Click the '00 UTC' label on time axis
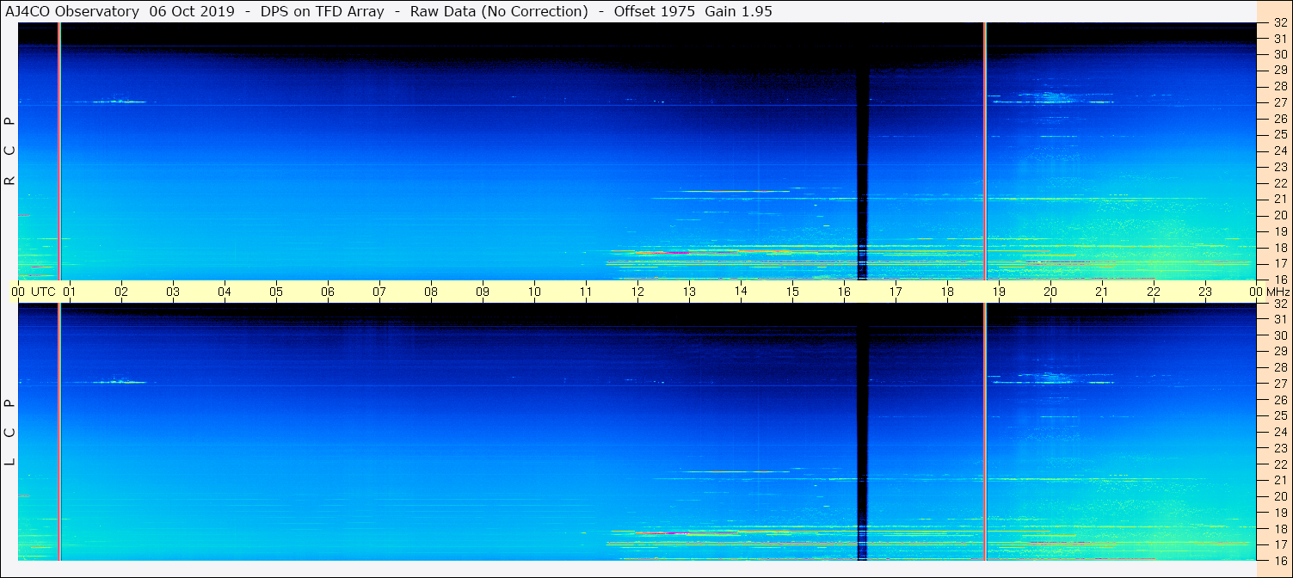The height and width of the screenshot is (578, 1293). [34, 292]
